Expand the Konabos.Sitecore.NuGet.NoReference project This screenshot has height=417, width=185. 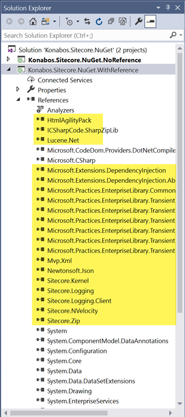pyautogui.click(x=8, y=59)
